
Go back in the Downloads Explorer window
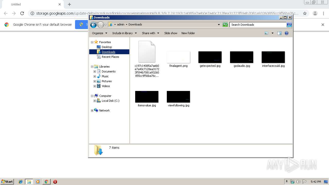(x=93, y=25)
